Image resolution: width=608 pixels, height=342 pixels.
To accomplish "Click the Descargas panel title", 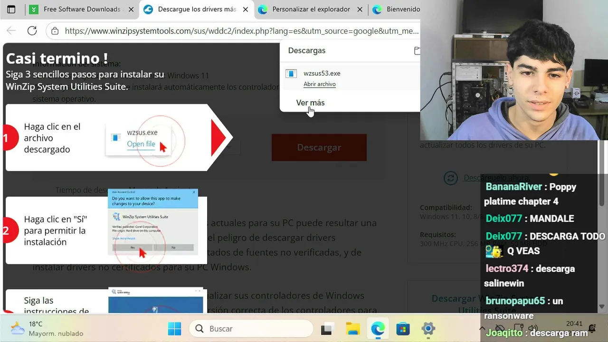I will (307, 50).
